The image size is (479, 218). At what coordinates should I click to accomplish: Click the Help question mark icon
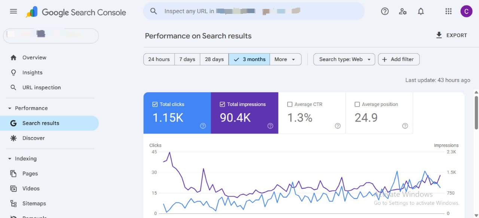[x=385, y=11]
